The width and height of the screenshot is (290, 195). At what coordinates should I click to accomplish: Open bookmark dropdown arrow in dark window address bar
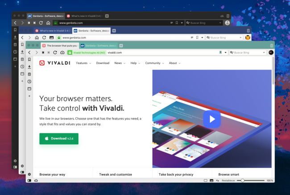pyautogui.click(x=182, y=23)
